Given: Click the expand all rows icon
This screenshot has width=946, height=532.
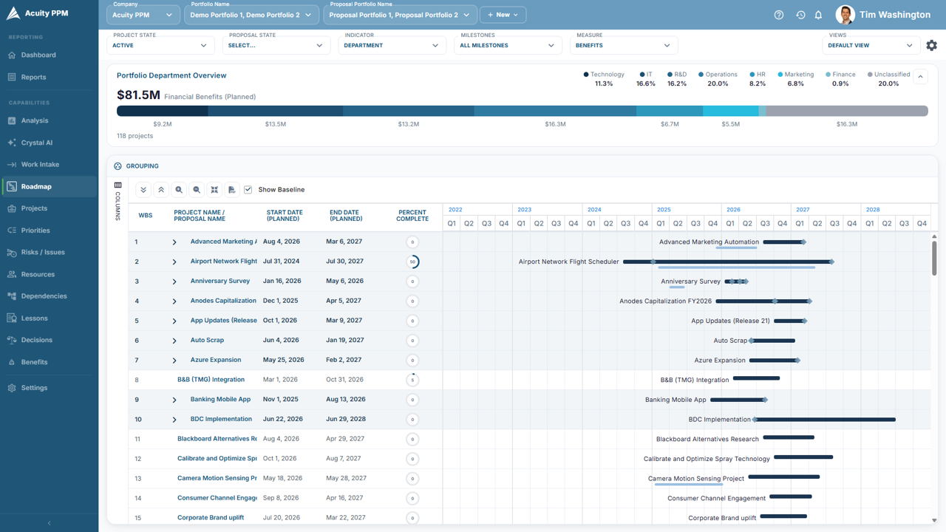Looking at the screenshot, I should point(143,190).
